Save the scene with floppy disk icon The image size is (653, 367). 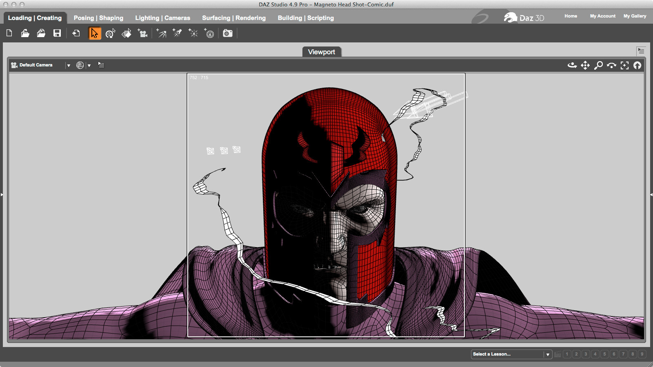(57, 33)
